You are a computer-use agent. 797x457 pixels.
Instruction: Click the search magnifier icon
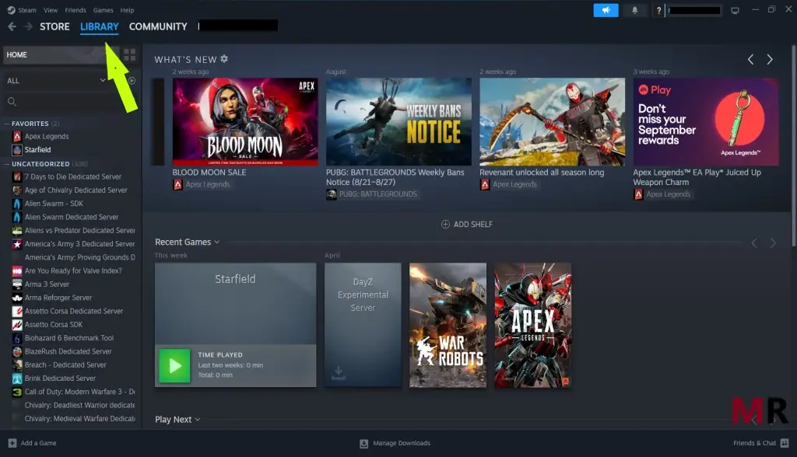point(12,102)
